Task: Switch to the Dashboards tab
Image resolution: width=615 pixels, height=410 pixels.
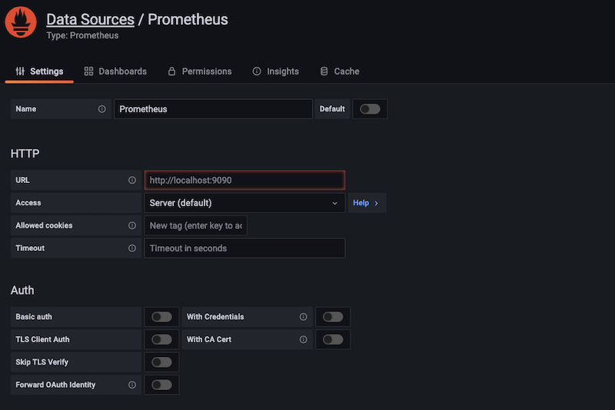Action: (115, 72)
